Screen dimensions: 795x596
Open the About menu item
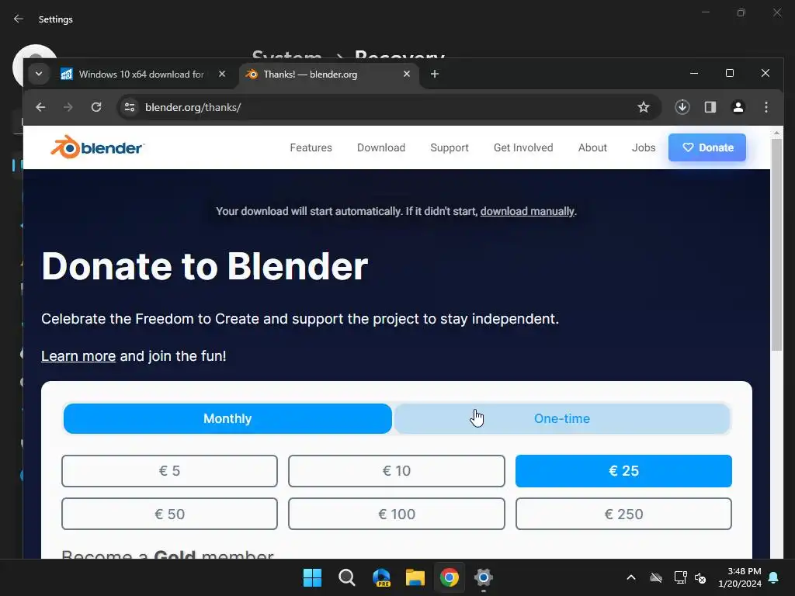592,147
